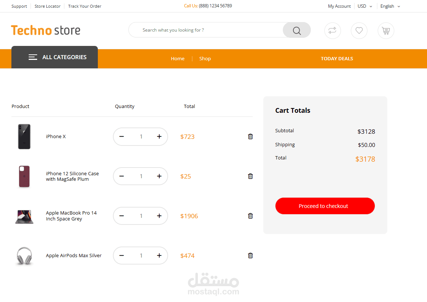This screenshot has width=427, height=302.
Task: Decrease MacBook Pro 14 quantity
Action: tap(121, 216)
